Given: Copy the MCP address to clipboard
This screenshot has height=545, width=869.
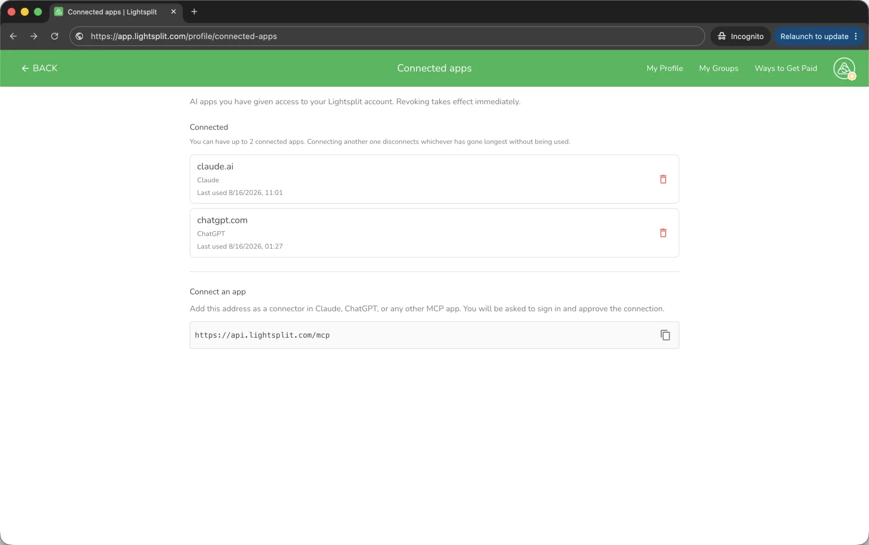Looking at the screenshot, I should pos(665,335).
